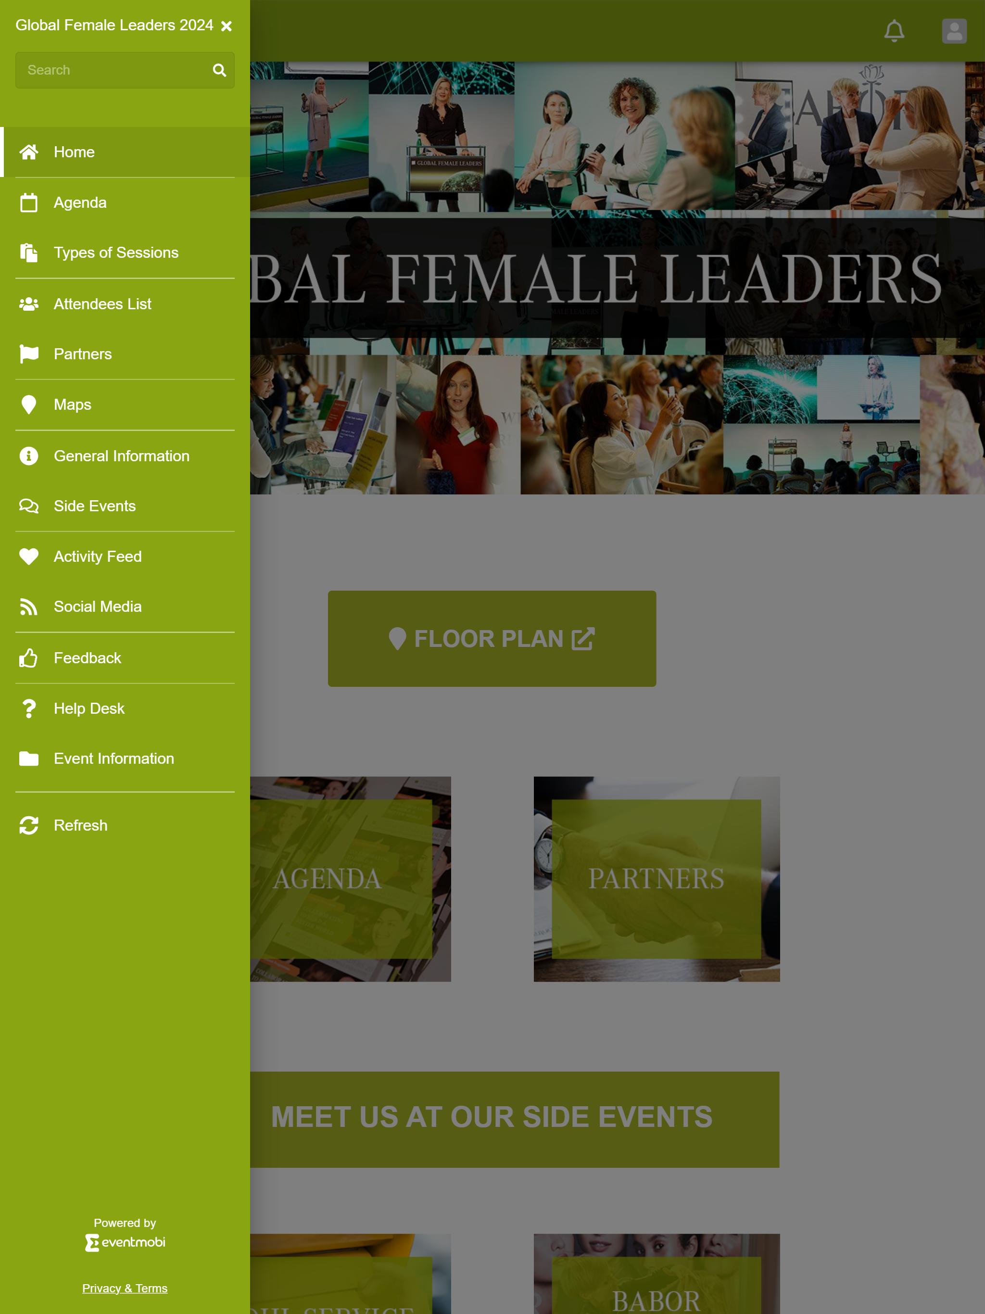
Task: Open the user profile icon
Action: click(954, 31)
